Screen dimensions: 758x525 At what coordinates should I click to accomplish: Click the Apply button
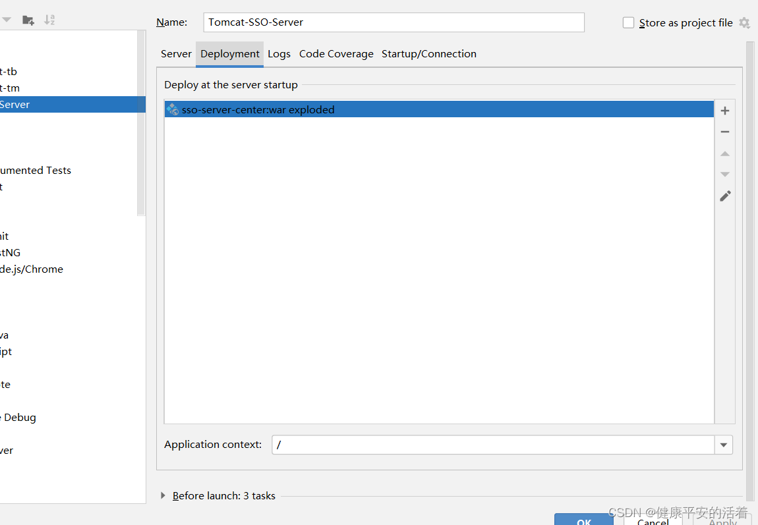(x=722, y=521)
